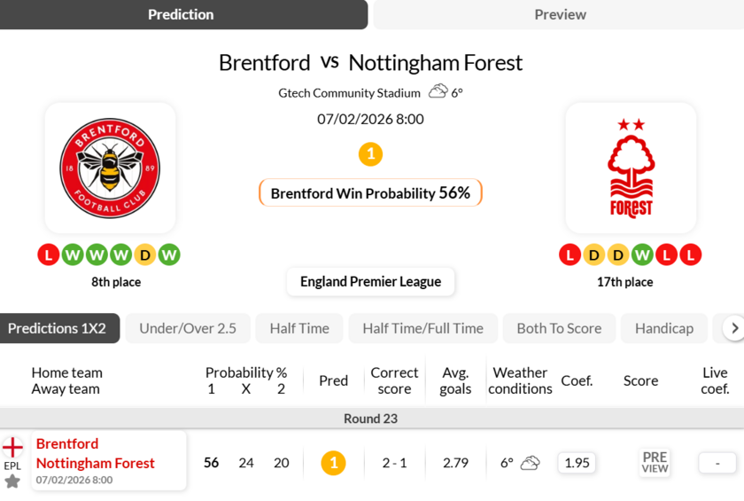
Task: Switch to the Preview tab
Action: 560,15
